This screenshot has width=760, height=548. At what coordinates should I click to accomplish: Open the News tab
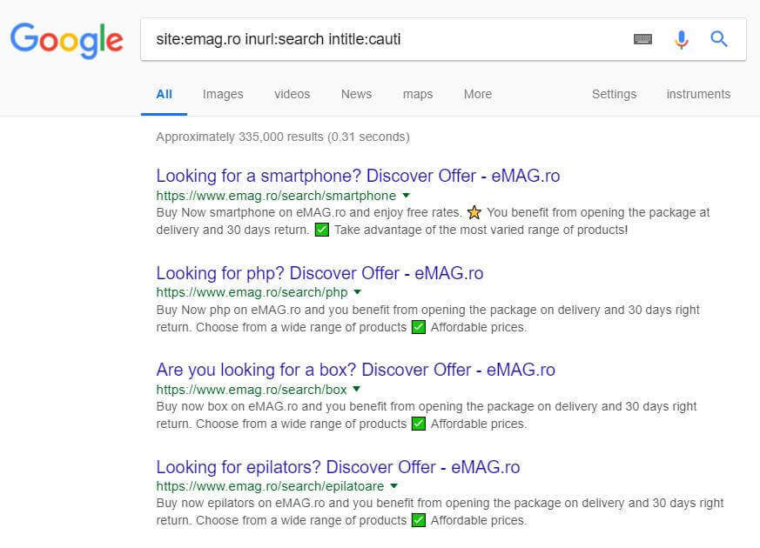coord(356,95)
